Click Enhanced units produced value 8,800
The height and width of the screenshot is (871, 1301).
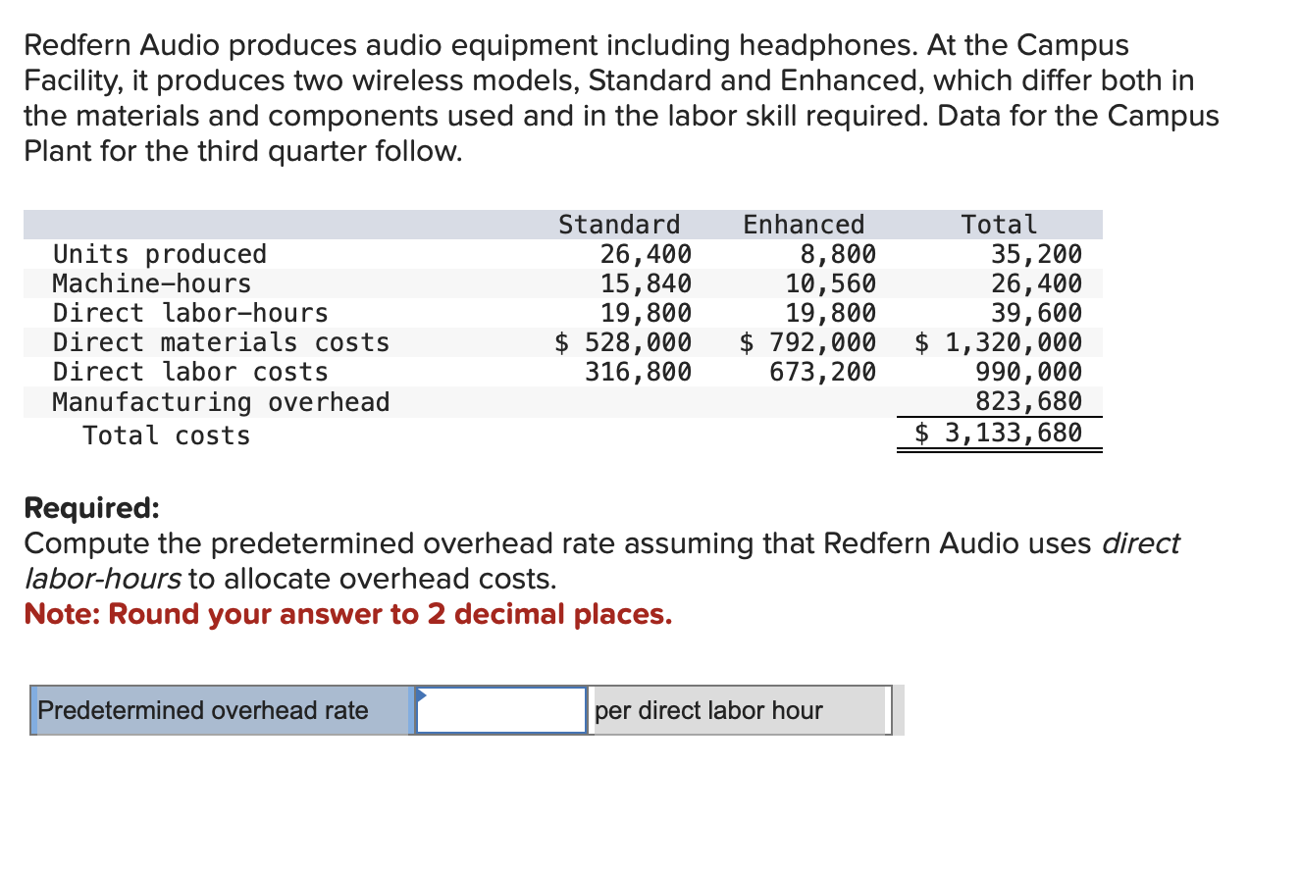[838, 254]
